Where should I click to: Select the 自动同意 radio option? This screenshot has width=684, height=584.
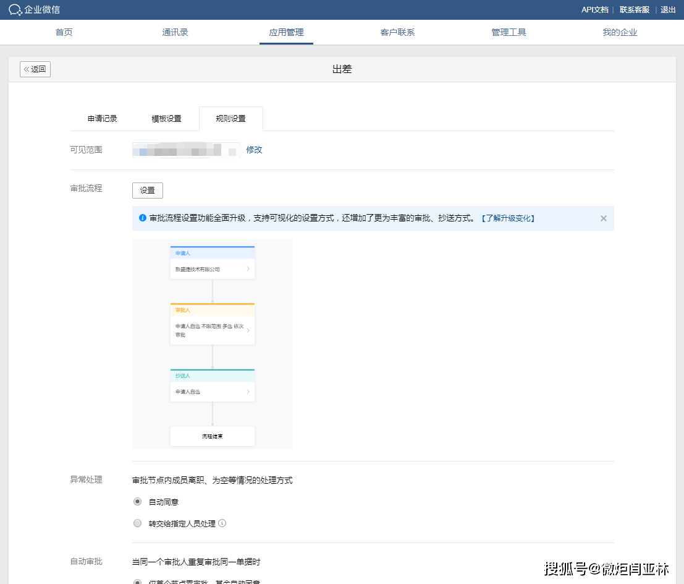click(x=137, y=502)
